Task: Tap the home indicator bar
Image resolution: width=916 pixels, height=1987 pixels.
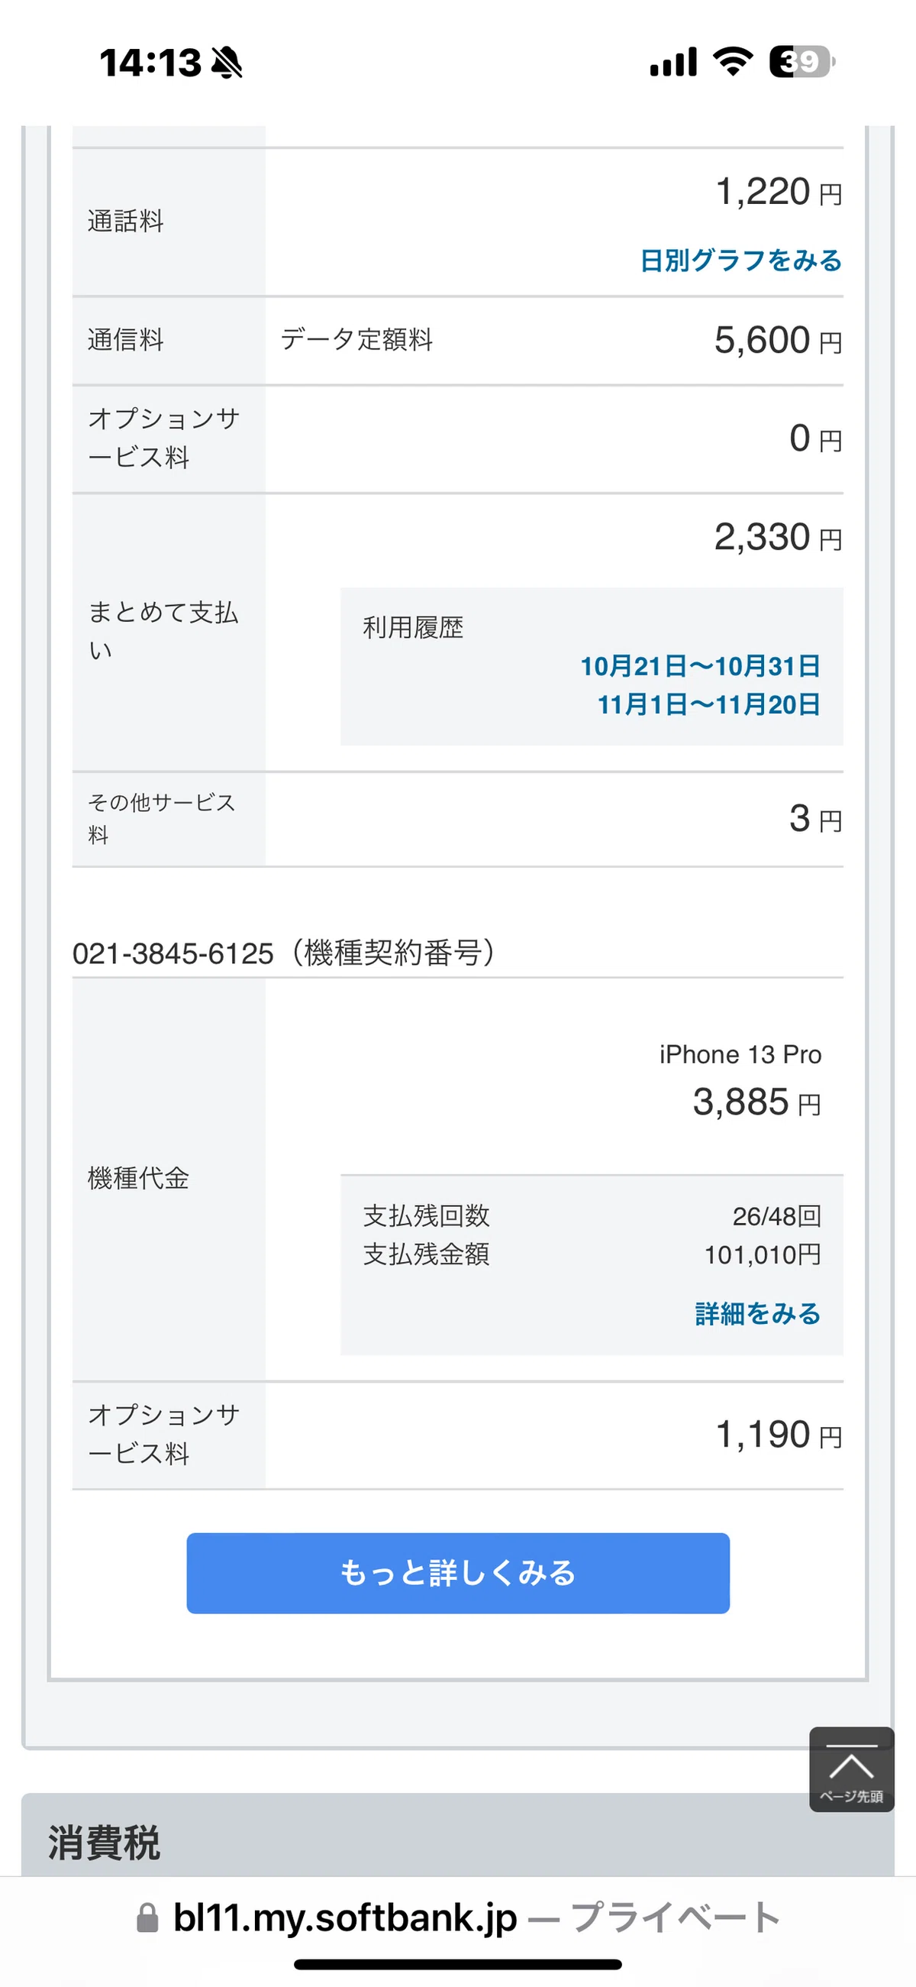Action: (458, 1964)
